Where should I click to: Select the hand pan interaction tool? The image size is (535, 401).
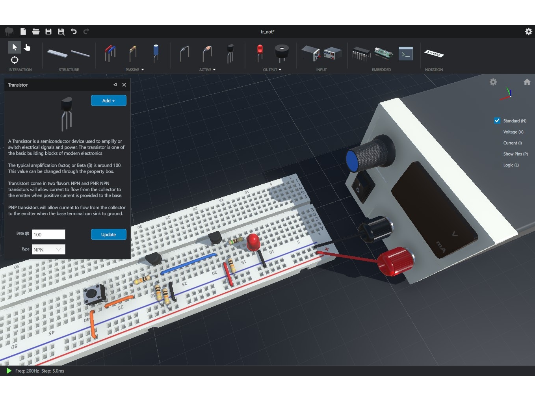point(27,48)
